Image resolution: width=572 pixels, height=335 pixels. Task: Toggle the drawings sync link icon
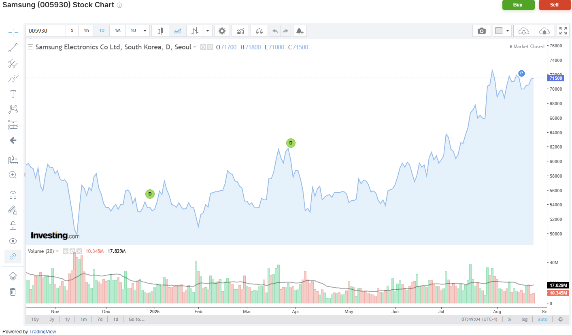click(13, 257)
